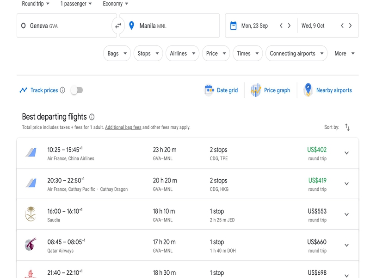The image size is (370, 278).
Task: Open Additional bag fees link
Action: [x=123, y=127]
